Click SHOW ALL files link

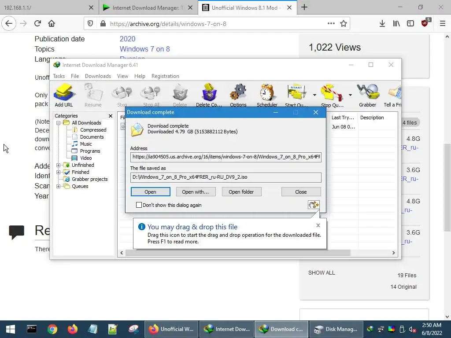click(x=322, y=273)
